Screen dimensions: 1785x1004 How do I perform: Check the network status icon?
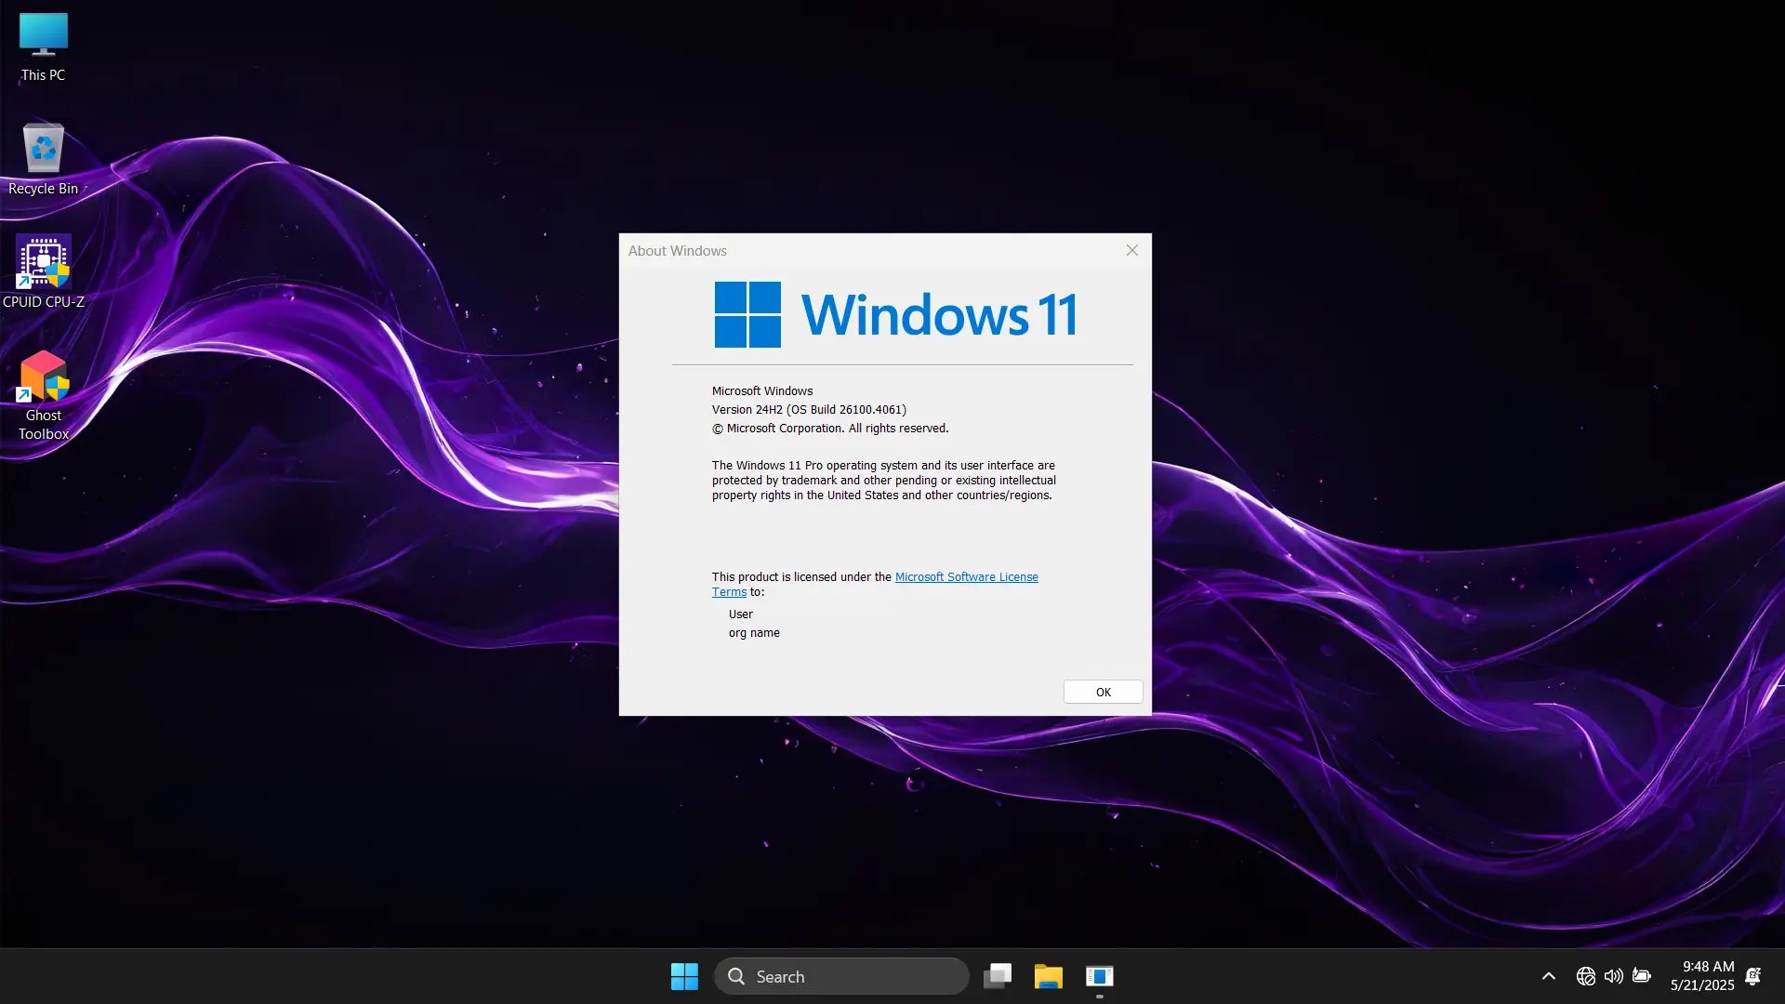[1586, 976]
